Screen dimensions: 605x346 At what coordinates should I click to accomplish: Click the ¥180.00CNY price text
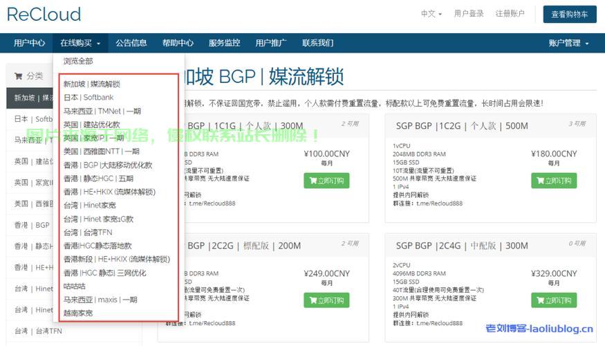[554, 154]
